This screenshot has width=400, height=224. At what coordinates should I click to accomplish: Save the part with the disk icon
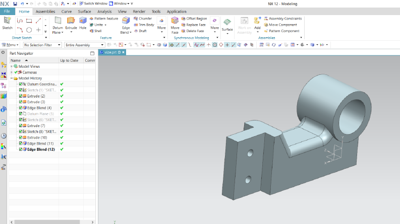pos(15,4)
